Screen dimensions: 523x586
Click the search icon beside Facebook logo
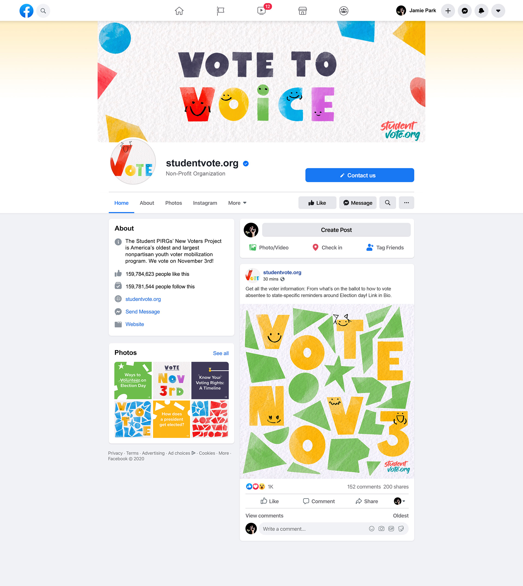click(x=43, y=11)
